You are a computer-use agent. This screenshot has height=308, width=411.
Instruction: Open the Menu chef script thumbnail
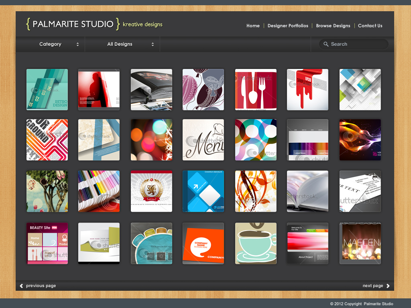point(203,140)
